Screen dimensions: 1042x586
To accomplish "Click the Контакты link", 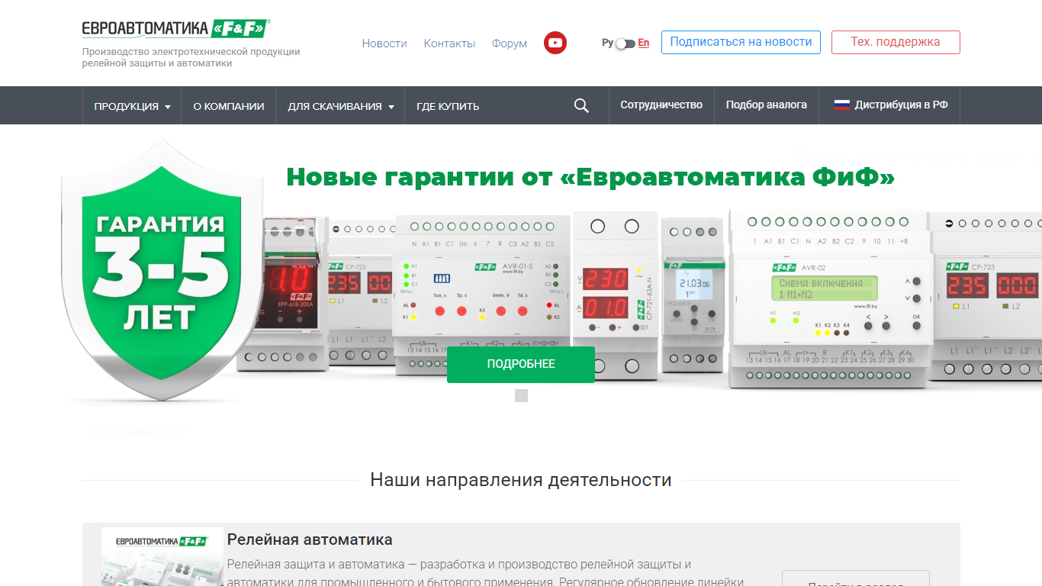I will 449,43.
